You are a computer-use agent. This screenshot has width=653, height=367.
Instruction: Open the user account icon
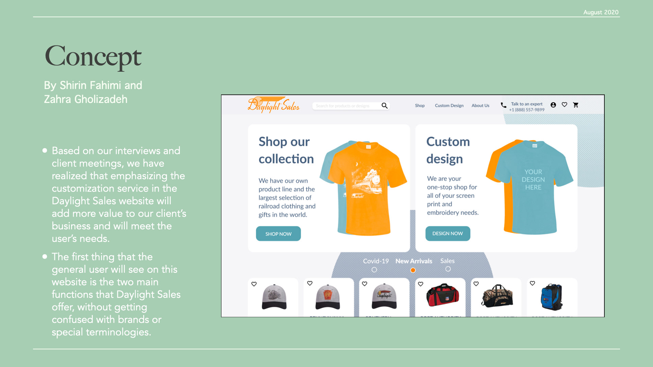tap(553, 105)
